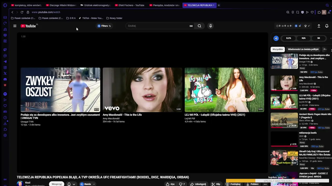Open sidebar settings gear icon

5,135
